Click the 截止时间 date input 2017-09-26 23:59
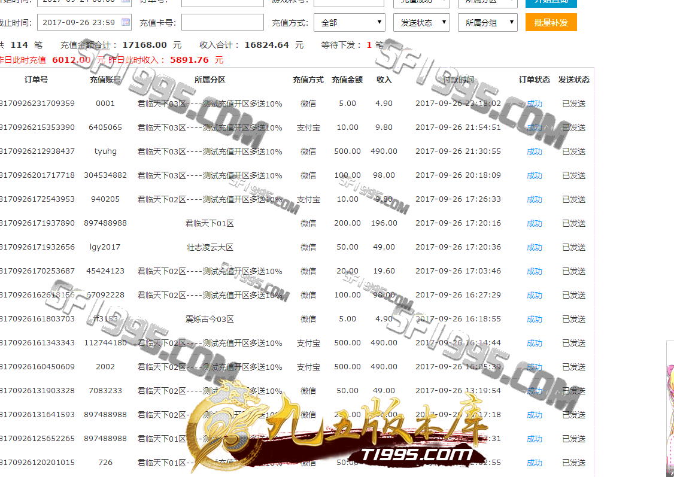This screenshot has height=477, width=674. (84, 22)
